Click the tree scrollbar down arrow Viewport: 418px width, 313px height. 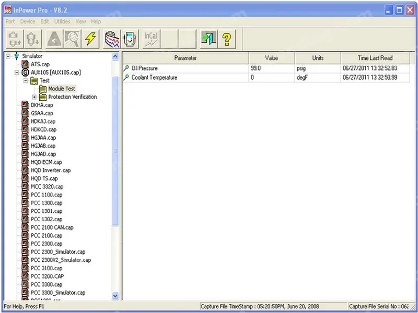tap(115, 296)
